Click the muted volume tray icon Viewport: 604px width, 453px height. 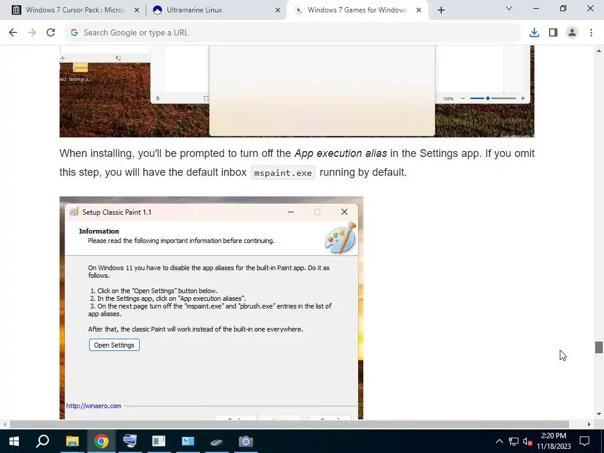tap(527, 441)
